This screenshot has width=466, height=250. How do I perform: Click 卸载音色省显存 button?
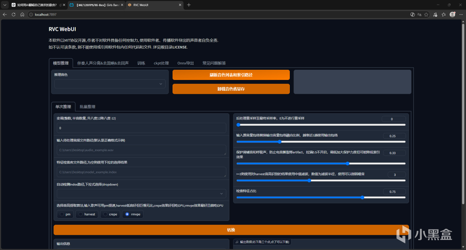[x=231, y=89]
